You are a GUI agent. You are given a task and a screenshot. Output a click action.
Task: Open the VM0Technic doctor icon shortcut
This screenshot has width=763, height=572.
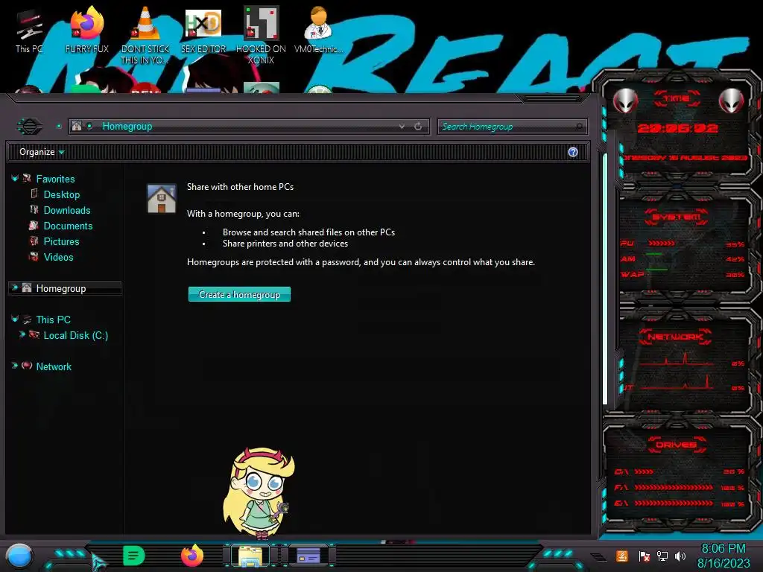[x=318, y=30]
